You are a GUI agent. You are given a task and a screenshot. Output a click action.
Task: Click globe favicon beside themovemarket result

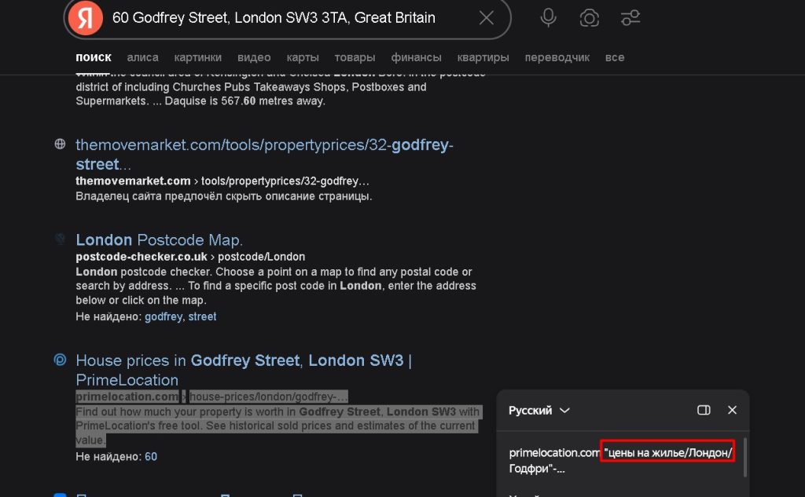point(60,144)
